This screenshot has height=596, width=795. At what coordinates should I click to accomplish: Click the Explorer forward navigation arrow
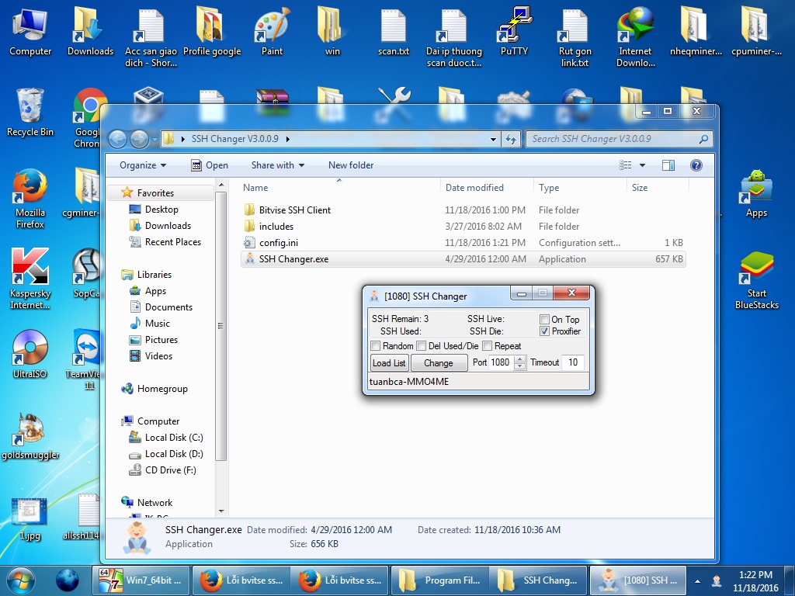point(139,139)
